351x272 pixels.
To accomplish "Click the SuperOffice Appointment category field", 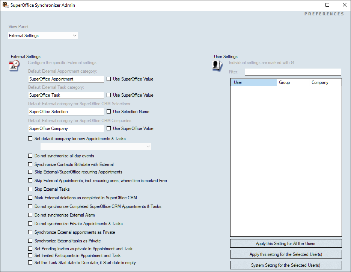I will click(66, 79).
